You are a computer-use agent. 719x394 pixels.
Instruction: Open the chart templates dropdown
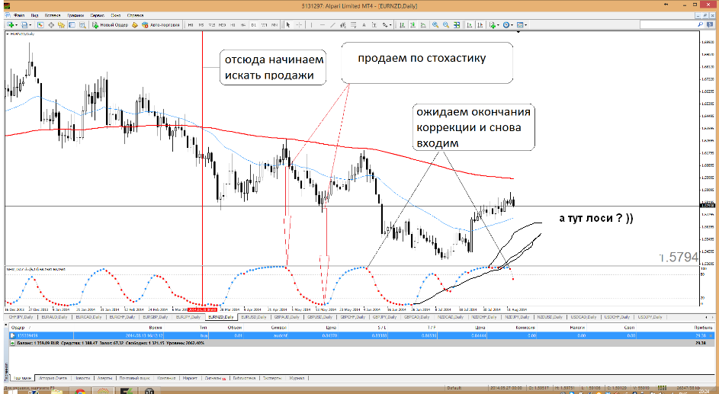click(522, 24)
